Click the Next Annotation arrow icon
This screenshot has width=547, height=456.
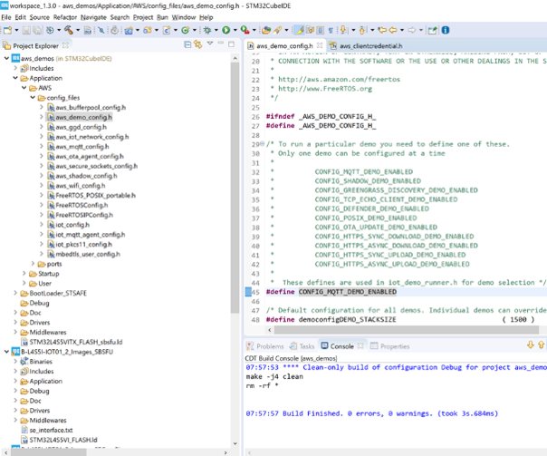click(x=343, y=31)
